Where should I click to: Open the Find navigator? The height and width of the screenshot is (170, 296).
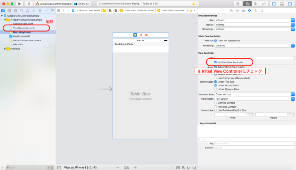point(21,11)
